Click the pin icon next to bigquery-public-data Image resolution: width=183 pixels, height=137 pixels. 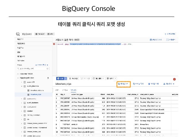click(48, 78)
